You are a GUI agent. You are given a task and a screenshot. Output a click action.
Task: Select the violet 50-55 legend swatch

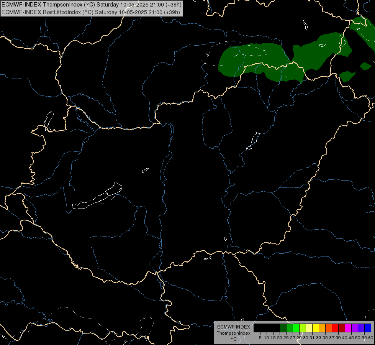pyautogui.click(x=361, y=328)
